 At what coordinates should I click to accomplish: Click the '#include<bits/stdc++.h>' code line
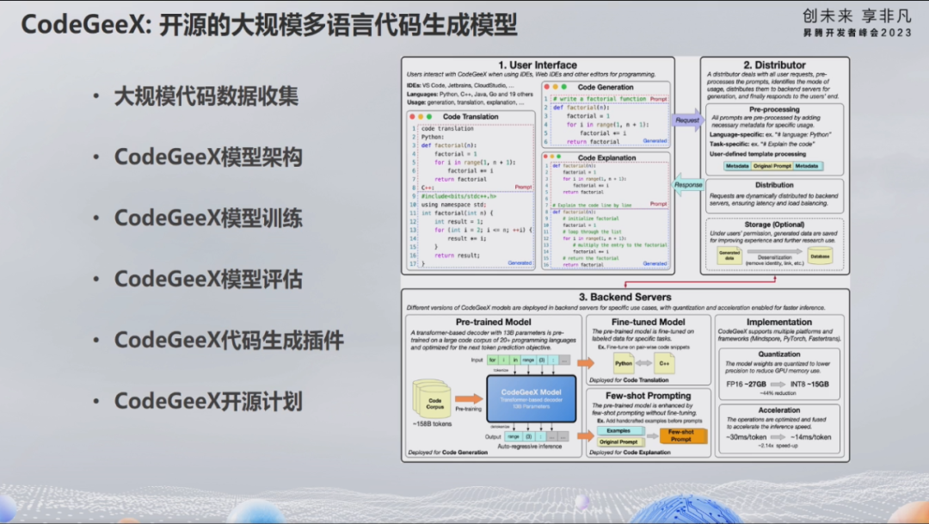pyautogui.click(x=458, y=195)
